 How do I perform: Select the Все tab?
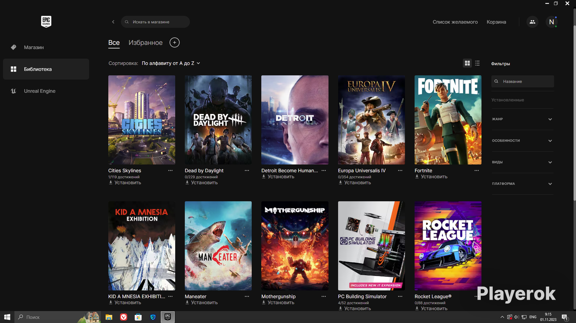(x=114, y=43)
